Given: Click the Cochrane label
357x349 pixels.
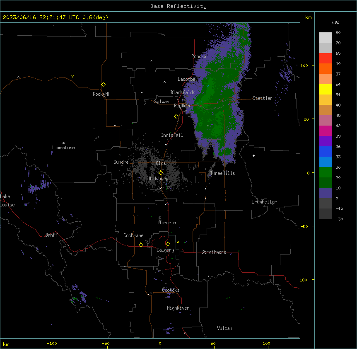Looking at the screenshot, I should 133,235.
